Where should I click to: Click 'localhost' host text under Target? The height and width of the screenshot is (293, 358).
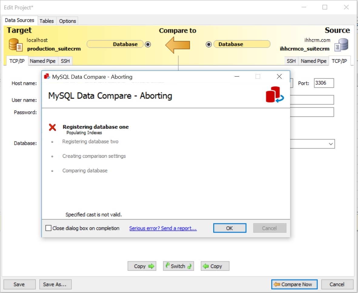(x=37, y=40)
